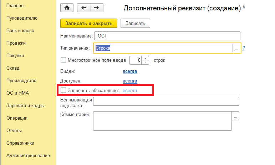Click the Наименование input field

pos(167,36)
